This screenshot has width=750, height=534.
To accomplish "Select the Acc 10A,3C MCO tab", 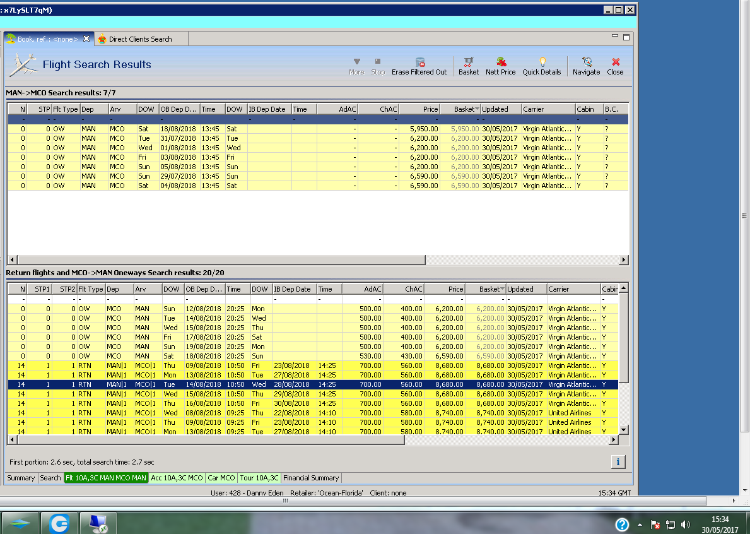I will (x=177, y=478).
